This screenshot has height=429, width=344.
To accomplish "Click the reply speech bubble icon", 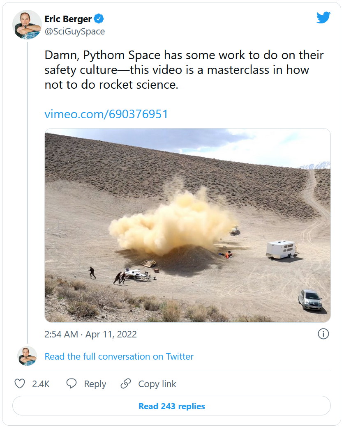I will click(x=72, y=384).
